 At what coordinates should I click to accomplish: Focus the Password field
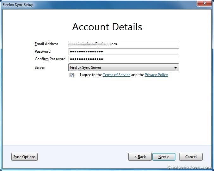(124, 51)
